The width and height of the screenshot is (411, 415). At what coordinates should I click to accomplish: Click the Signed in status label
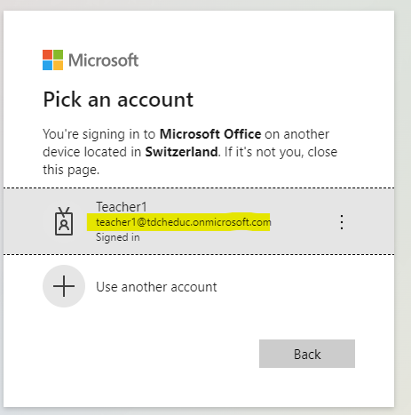[x=118, y=237]
